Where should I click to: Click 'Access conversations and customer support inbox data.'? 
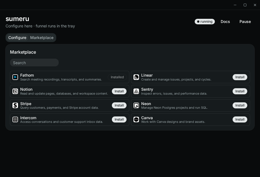click(x=61, y=122)
